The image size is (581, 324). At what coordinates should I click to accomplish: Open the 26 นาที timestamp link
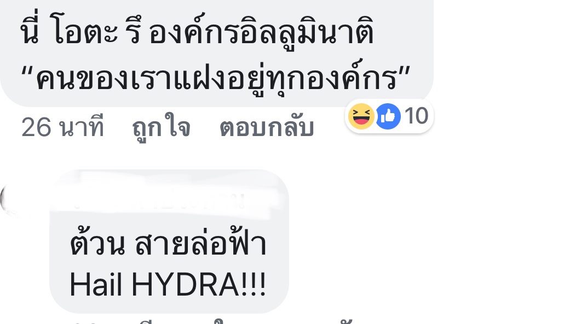pos(62,127)
